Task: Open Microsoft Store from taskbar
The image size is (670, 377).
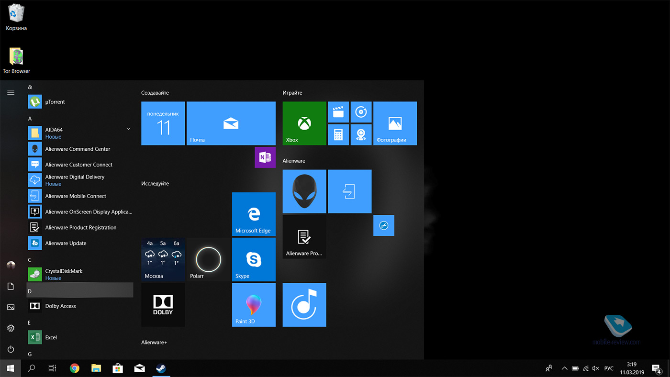Action: pos(118,368)
